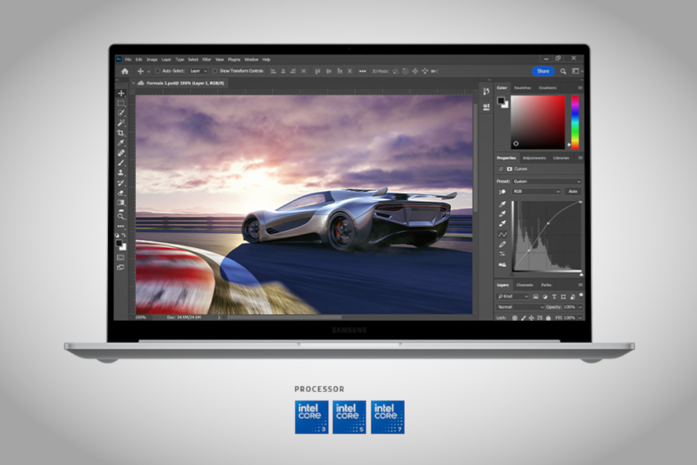
Task: Click the Search icon near Share
Action: coord(563,71)
